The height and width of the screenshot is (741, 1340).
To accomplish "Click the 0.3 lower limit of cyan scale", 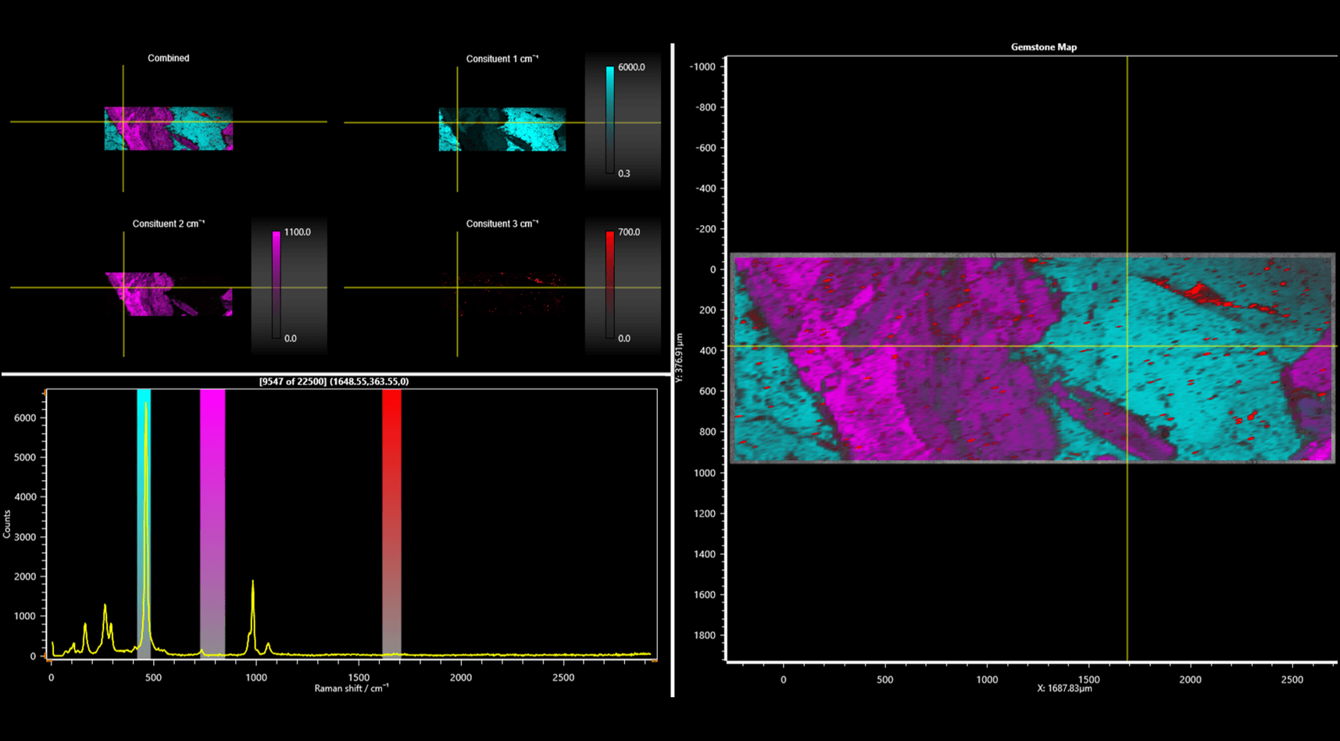I will (624, 174).
